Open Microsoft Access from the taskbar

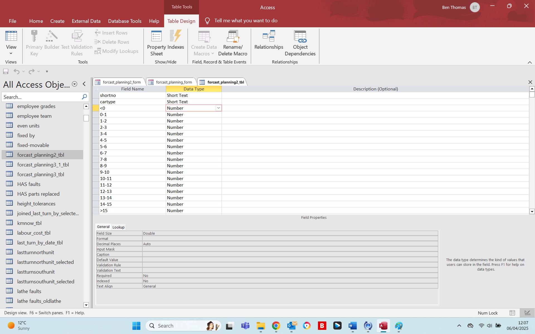[x=383, y=326]
